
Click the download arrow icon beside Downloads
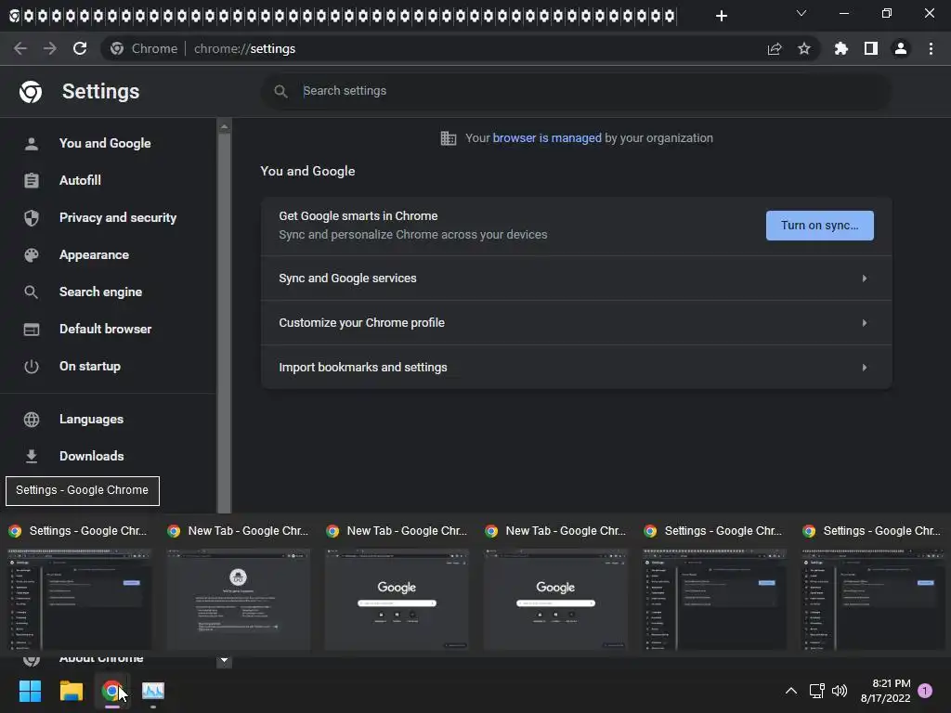pyautogui.click(x=32, y=456)
